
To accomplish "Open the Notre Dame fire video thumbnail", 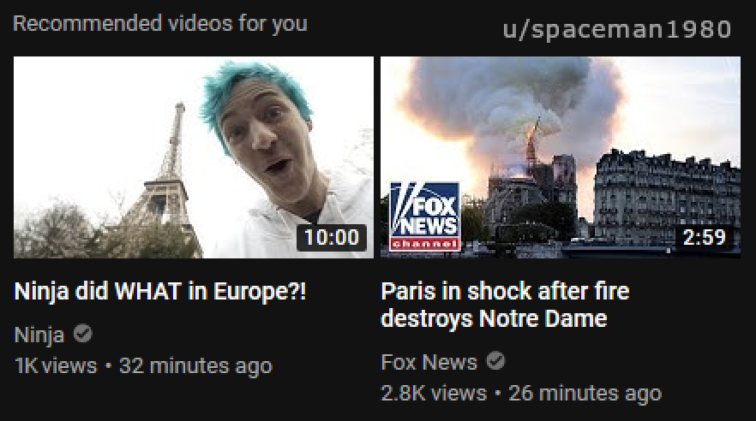I will pyautogui.click(x=561, y=157).
